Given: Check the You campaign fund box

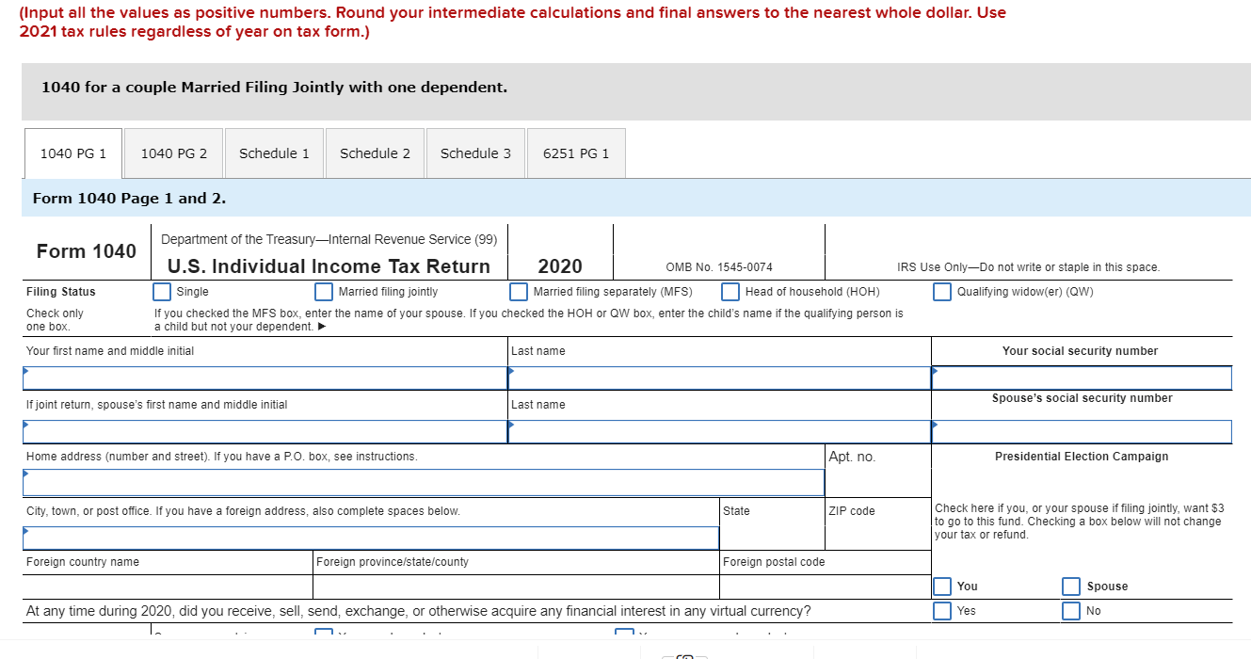Looking at the screenshot, I should (x=942, y=587).
